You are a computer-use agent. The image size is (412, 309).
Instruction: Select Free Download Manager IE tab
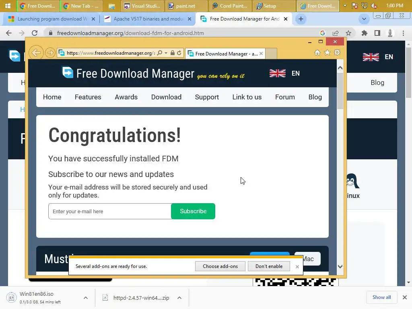click(225, 54)
